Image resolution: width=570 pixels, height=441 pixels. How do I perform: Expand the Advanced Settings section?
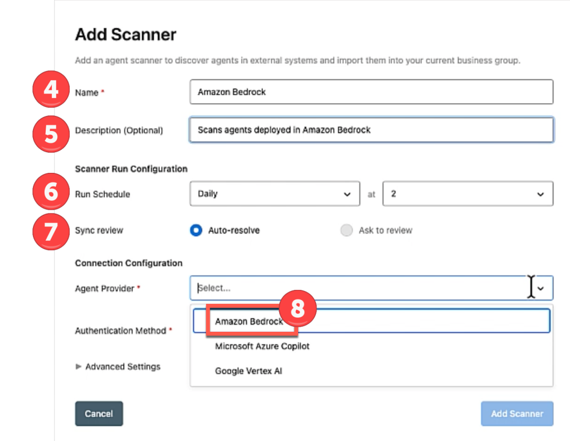123,367
